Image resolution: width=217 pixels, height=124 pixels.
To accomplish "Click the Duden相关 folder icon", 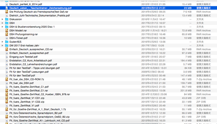I will 7,42.
